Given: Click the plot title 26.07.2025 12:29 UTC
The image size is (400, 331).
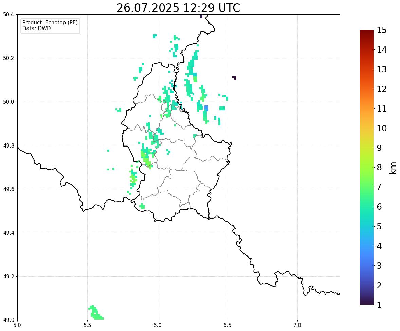Looking at the screenshot, I should pos(178,8).
